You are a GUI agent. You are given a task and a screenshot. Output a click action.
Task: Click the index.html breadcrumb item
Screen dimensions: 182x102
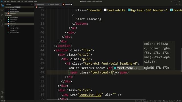coord(40,7)
